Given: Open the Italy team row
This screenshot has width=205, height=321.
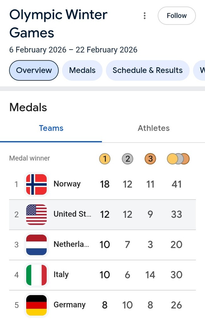Looking at the screenshot, I should pos(61,275).
